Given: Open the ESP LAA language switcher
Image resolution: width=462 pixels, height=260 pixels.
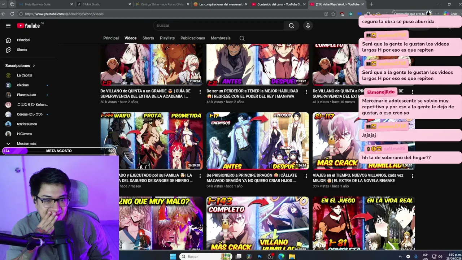Looking at the screenshot, I should tap(425, 256).
